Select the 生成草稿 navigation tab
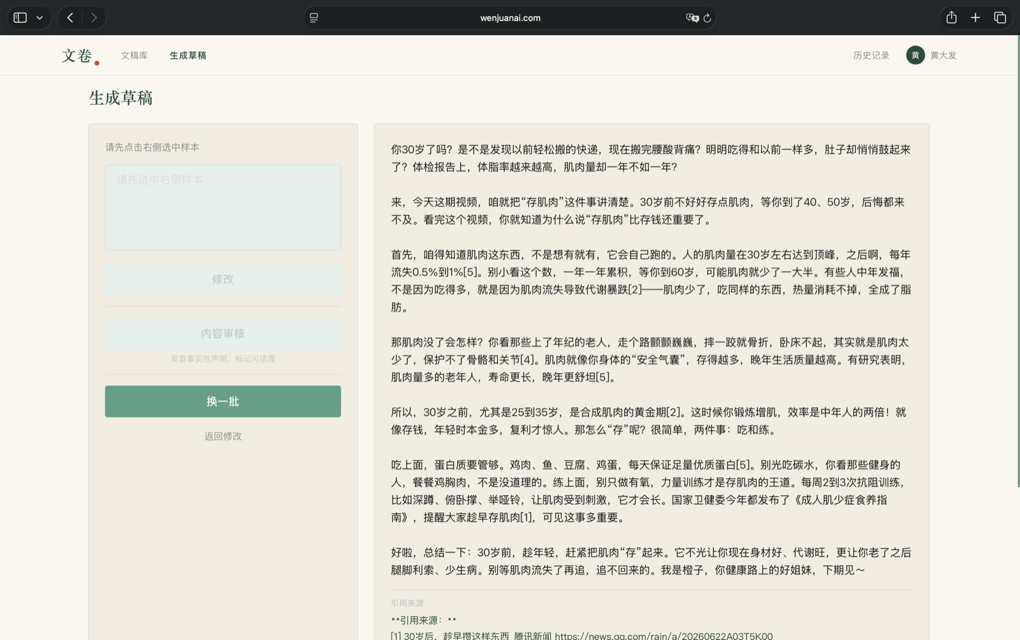The height and width of the screenshot is (640, 1020). 188,55
